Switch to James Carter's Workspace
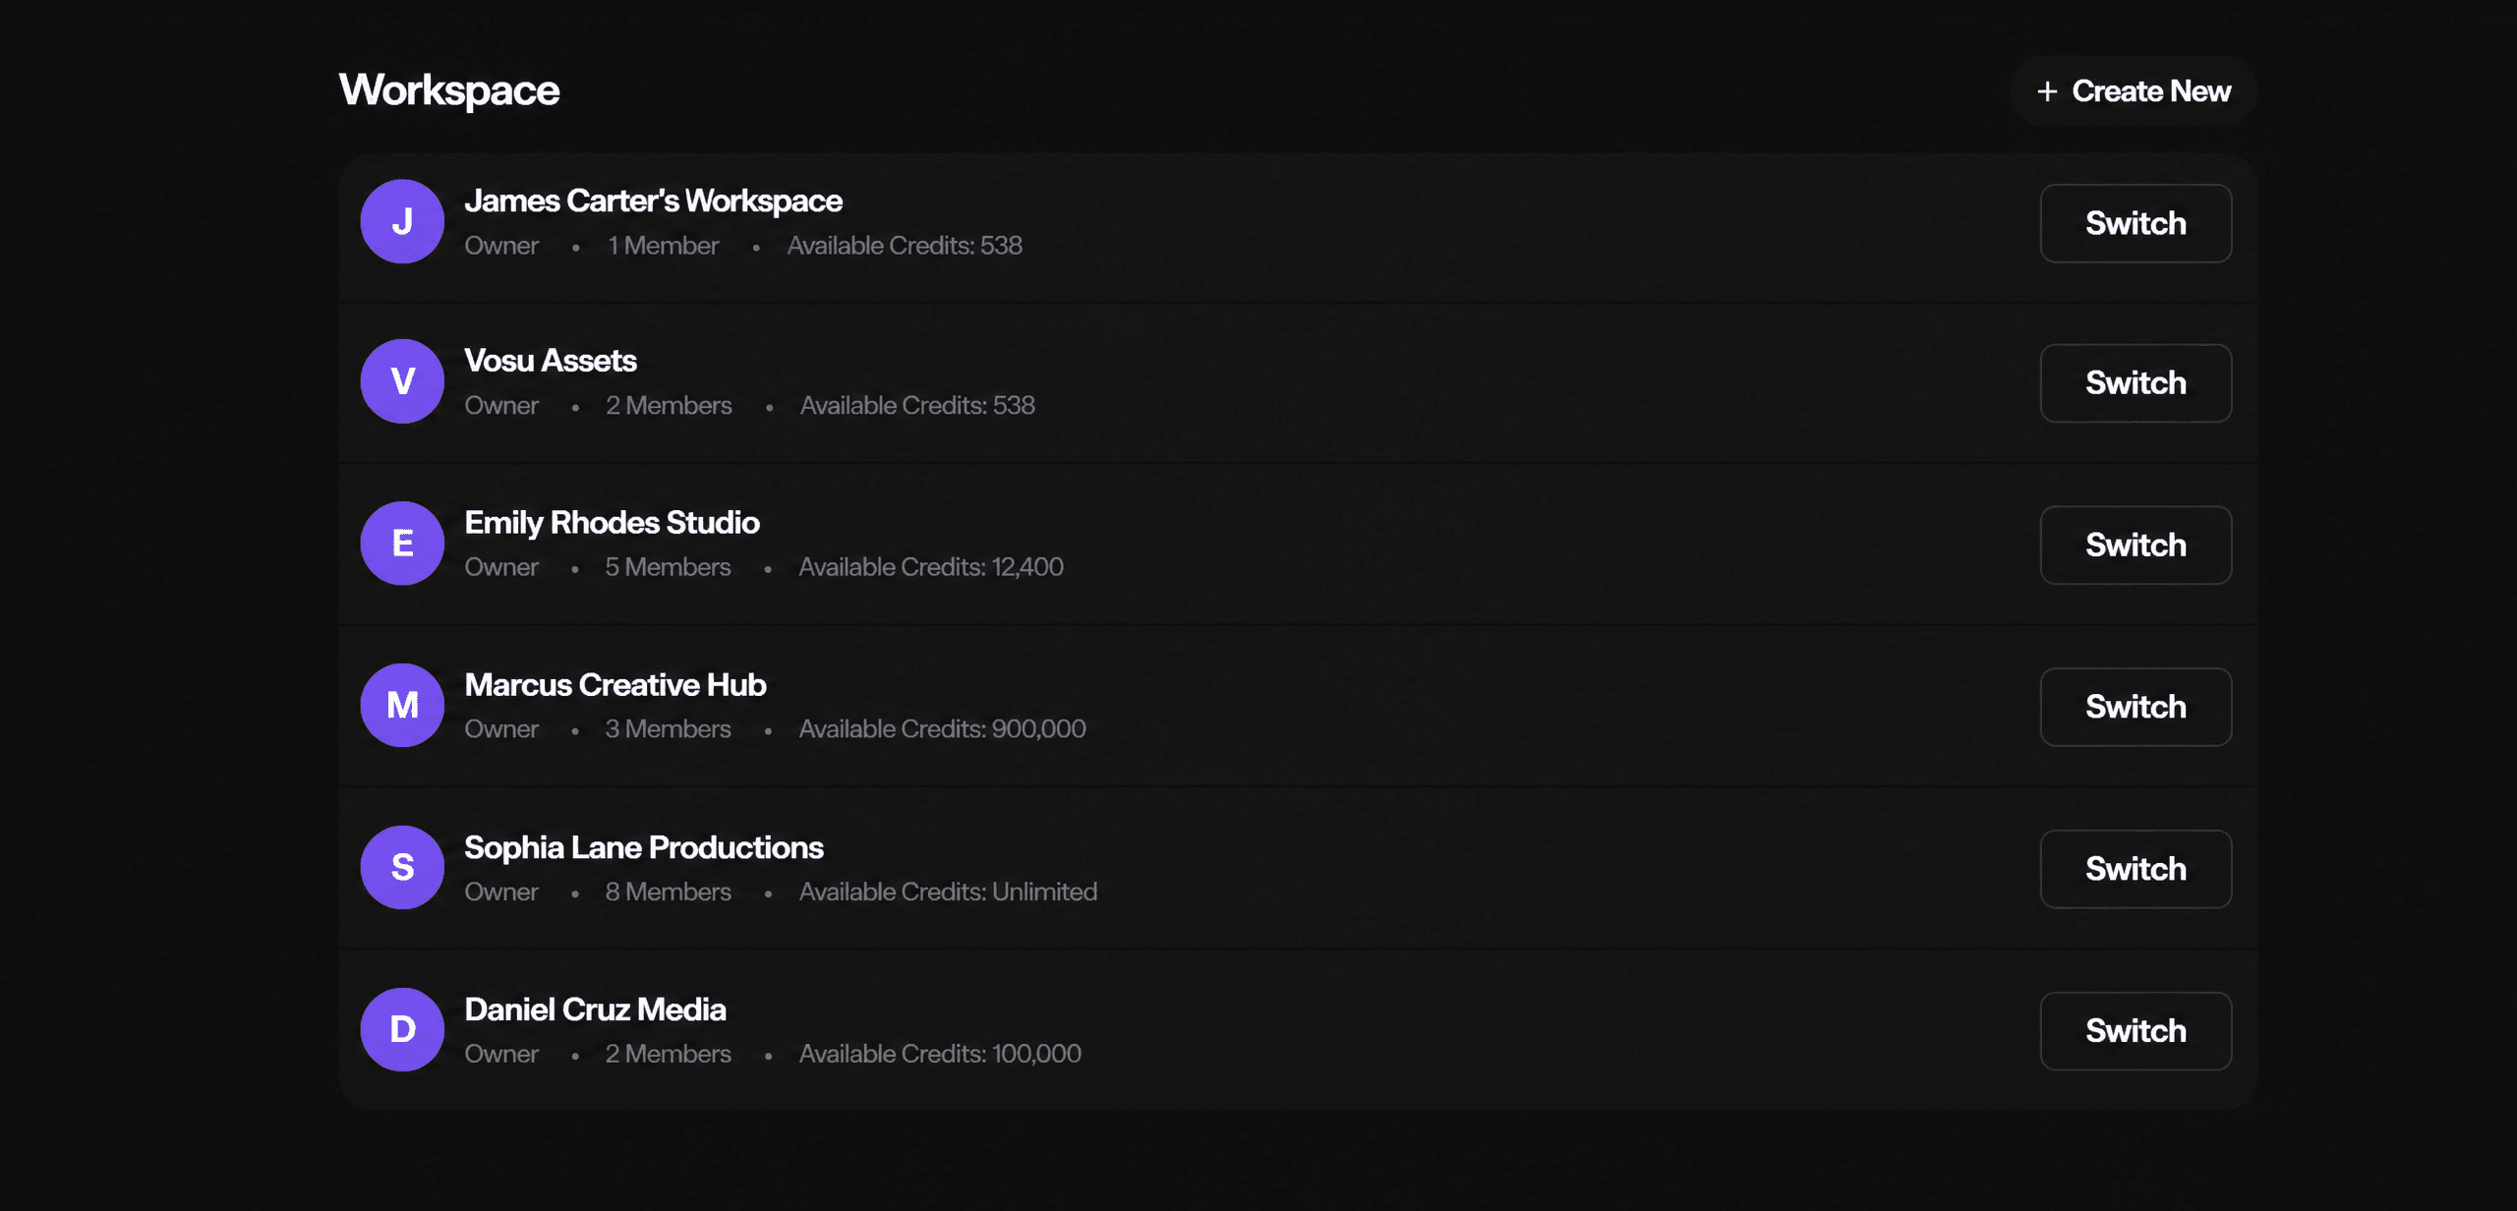The width and height of the screenshot is (2517, 1211). 2136,223
